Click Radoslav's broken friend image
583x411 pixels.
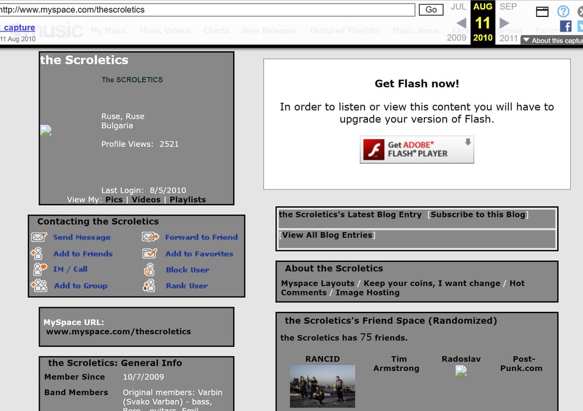click(x=461, y=371)
